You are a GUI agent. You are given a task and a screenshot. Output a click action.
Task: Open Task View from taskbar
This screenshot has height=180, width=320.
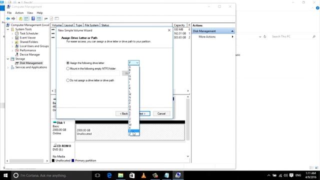point(97,175)
